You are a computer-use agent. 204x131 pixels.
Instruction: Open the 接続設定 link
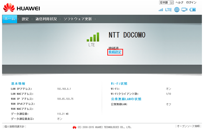point(115,52)
